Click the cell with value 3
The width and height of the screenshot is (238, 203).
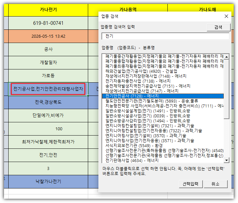(48, 169)
